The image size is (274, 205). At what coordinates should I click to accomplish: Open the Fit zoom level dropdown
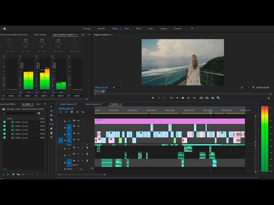click(117, 87)
